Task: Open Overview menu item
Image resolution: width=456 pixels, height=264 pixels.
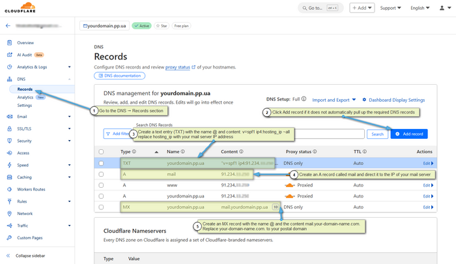Action: pos(25,43)
